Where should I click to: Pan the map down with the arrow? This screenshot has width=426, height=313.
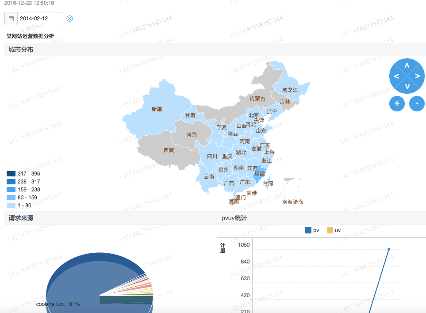407,87
